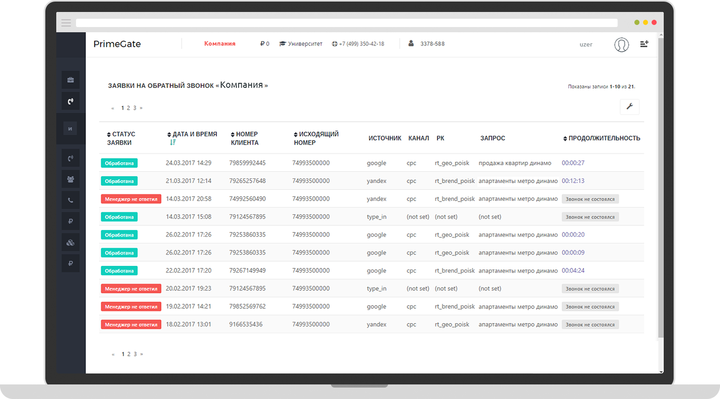Open the plain phone handset sidebar icon
The image size is (720, 399).
tap(70, 200)
